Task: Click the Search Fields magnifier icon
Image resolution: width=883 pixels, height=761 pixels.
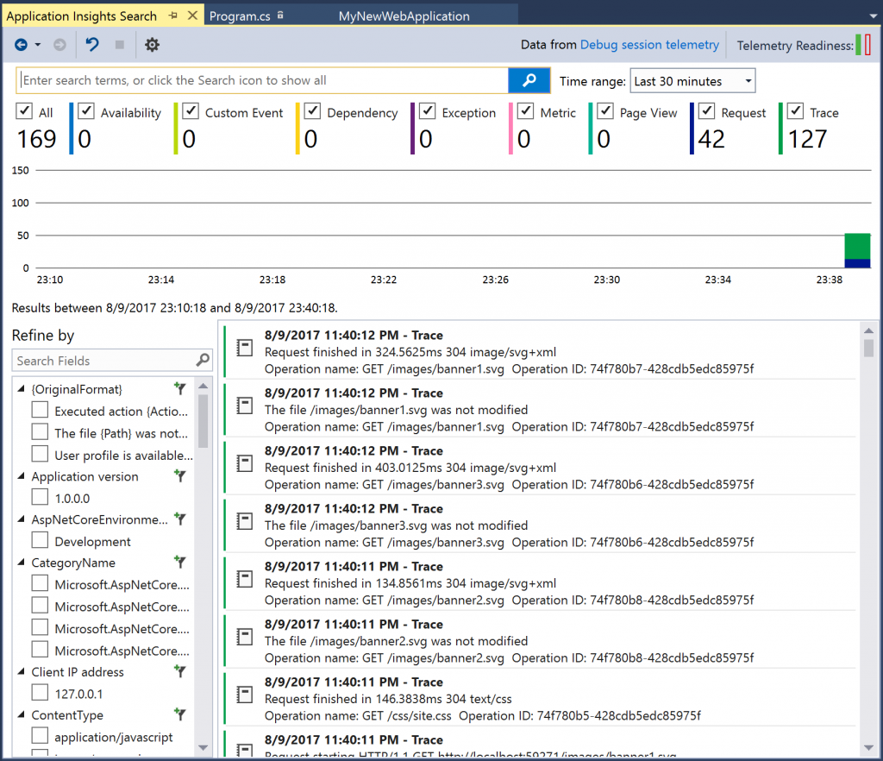Action: click(x=203, y=360)
